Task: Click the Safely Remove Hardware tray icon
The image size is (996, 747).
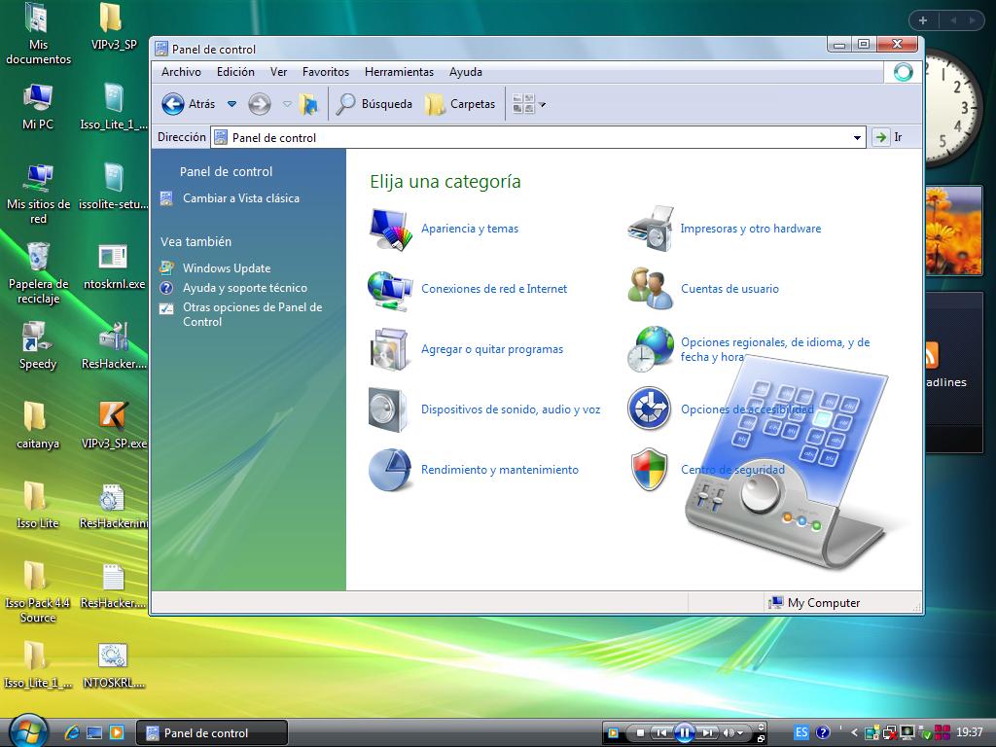Action: pyautogui.click(x=925, y=733)
